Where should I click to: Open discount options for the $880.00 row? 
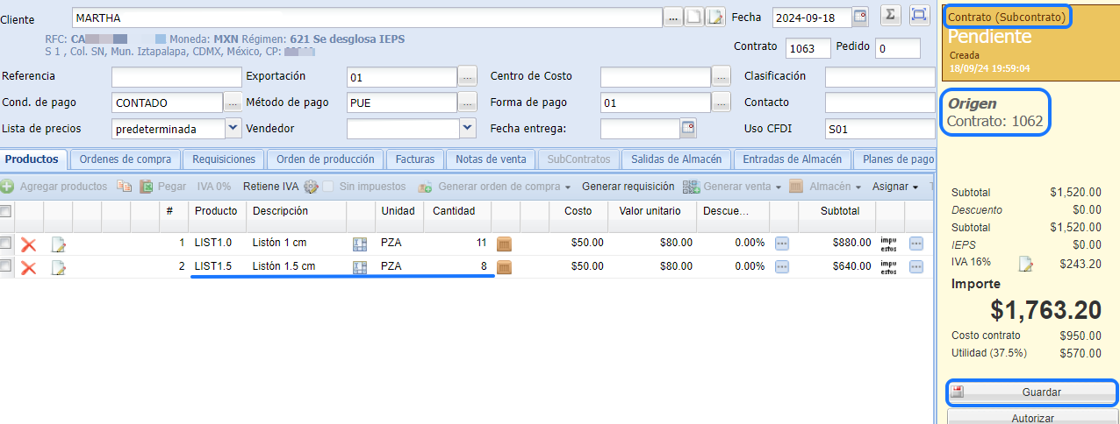tap(781, 243)
